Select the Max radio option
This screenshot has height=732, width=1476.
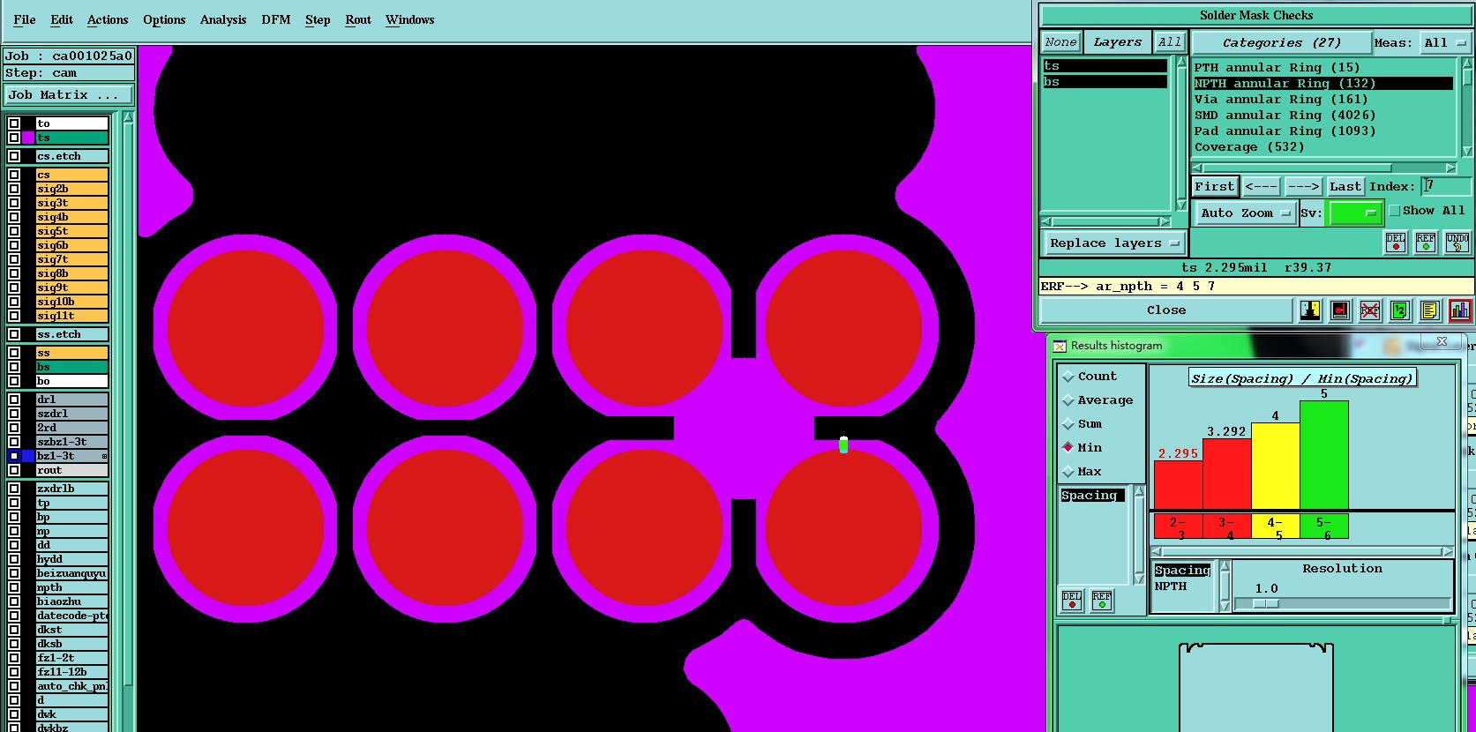tap(1068, 472)
